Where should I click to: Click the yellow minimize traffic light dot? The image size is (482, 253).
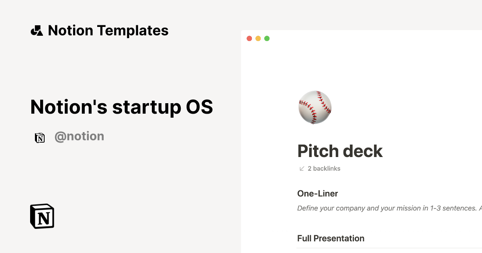258,38
